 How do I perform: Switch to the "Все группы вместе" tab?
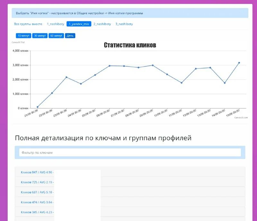click(28, 24)
